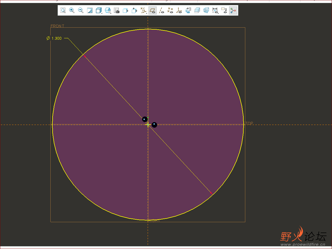This screenshot has width=332, height=249.
Task: Toggle annotation display icon
Action: click(224, 10)
